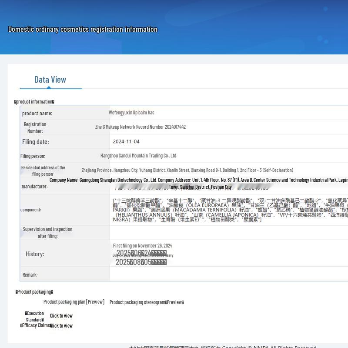Viewport: 348px width, 348px height.
Task: Open the Product packaging plan Preview
Action: click(74, 302)
